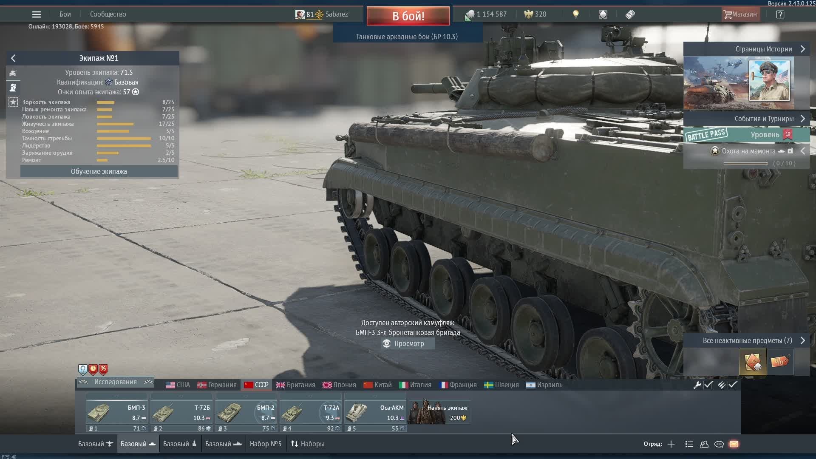
Task: Expand the Страницы Истории panel arrow
Action: click(803, 49)
